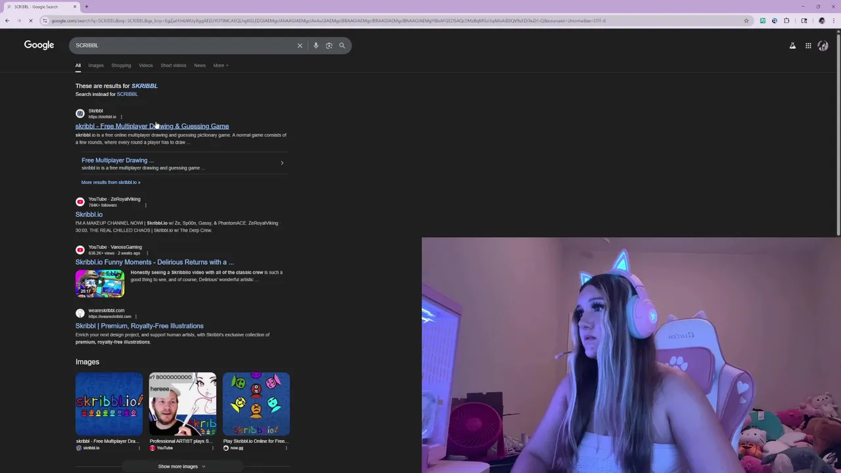The height and width of the screenshot is (473, 841).
Task: Go back using the browser back arrow
Action: [7, 20]
